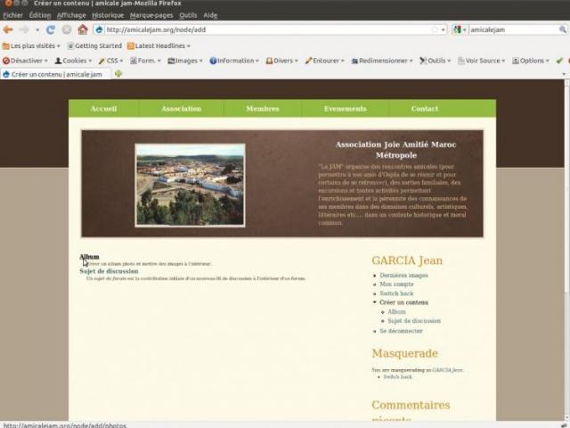Open the Désactiver toolbar menu

[x=25, y=61]
